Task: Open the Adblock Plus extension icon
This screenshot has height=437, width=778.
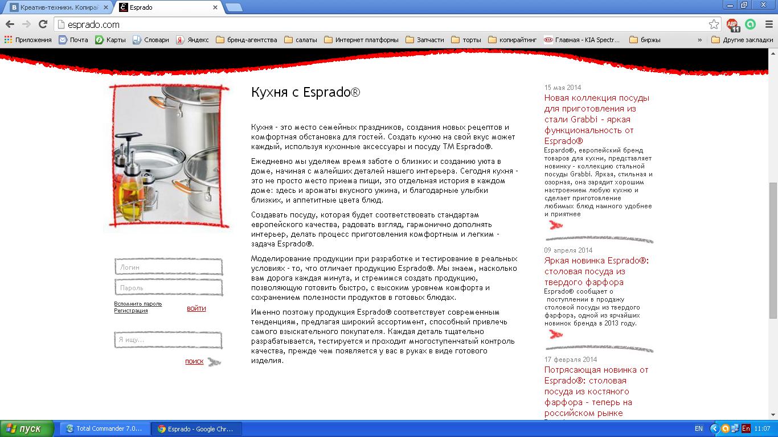Action: coord(733,25)
